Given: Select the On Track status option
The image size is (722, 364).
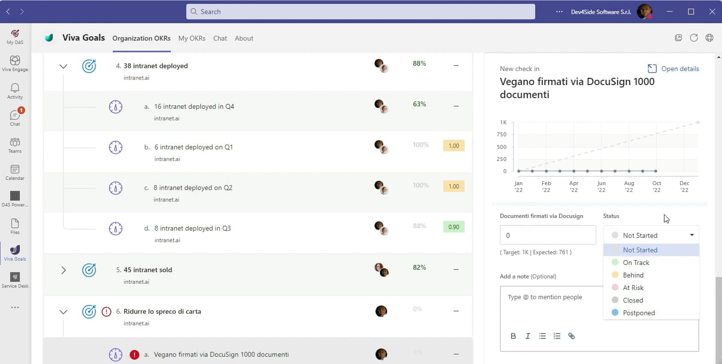Looking at the screenshot, I should (636, 262).
